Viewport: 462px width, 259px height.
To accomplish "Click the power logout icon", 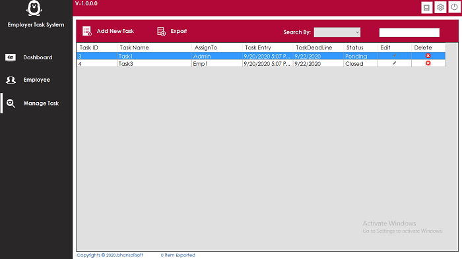I will tap(454, 7).
